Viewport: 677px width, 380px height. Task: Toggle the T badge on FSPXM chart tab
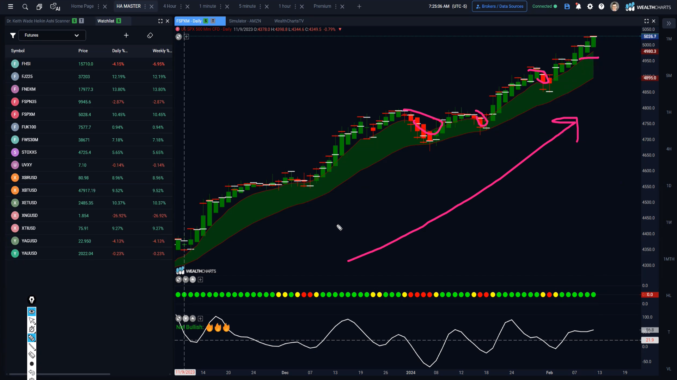coord(213,21)
